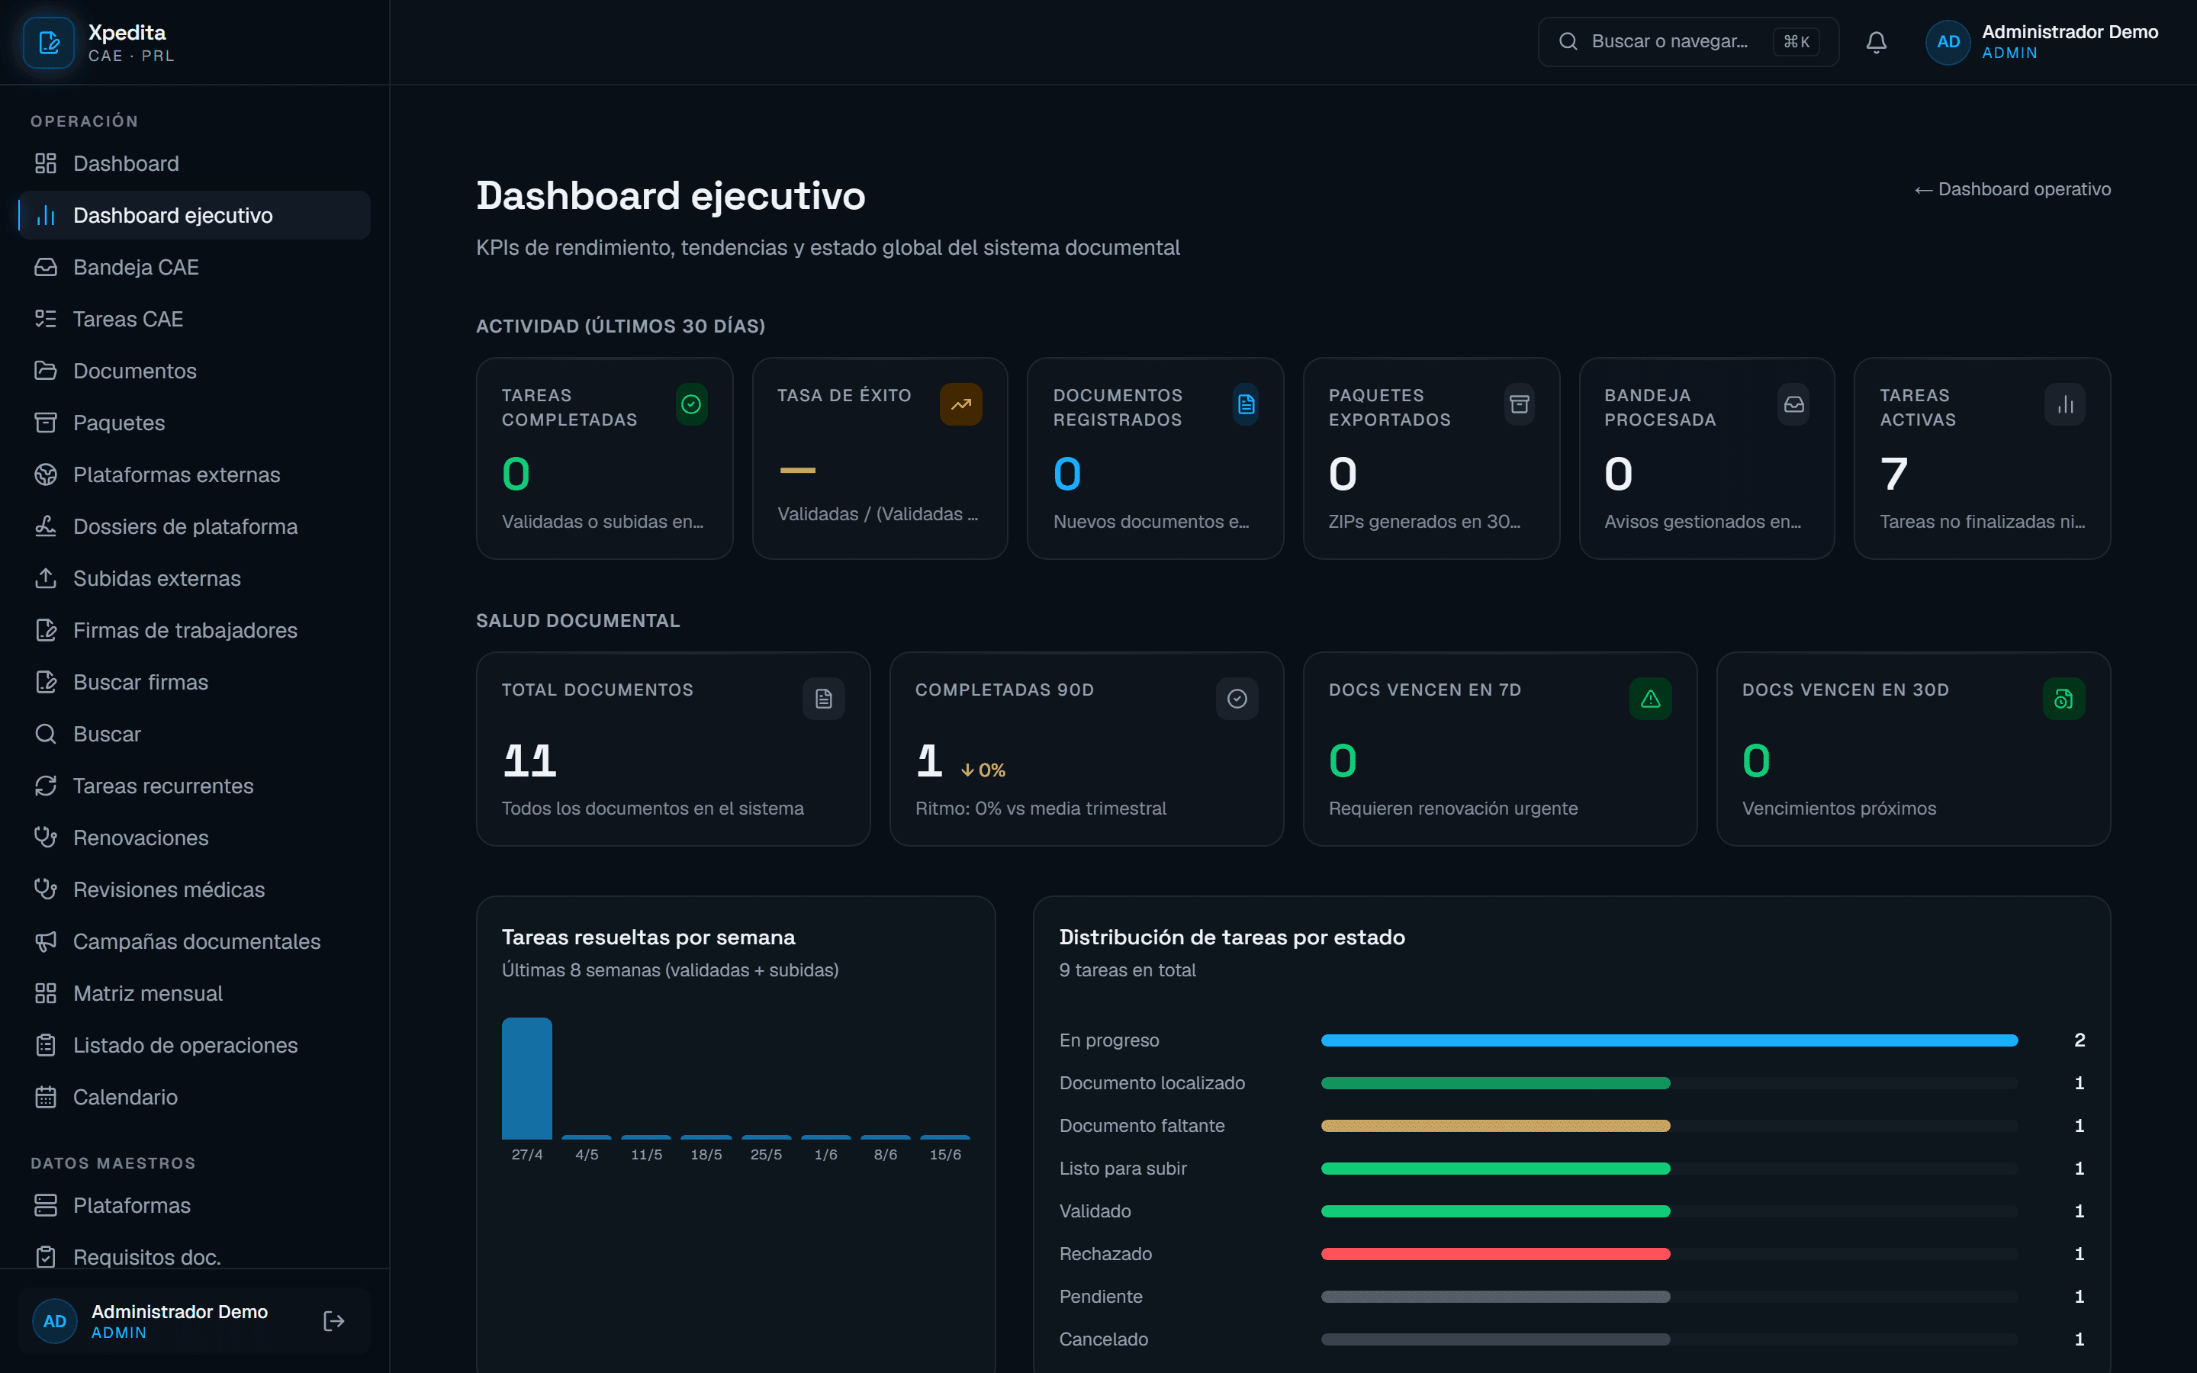This screenshot has height=1373, width=2197.
Task: Click the Docs vencen en 7D warning icon
Action: pyautogui.click(x=1651, y=698)
